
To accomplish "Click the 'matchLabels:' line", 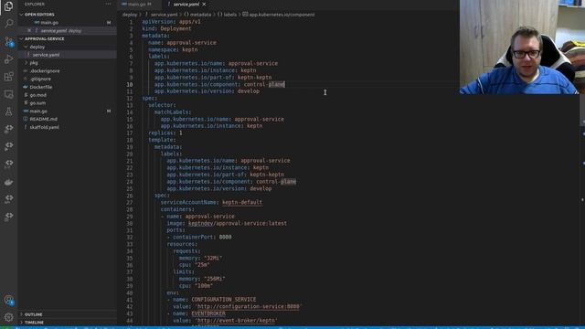I will point(173,112).
